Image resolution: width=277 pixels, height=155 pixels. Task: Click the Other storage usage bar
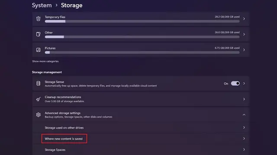click(x=142, y=37)
